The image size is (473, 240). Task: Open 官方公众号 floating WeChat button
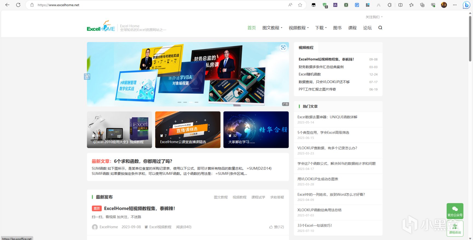[x=455, y=211]
